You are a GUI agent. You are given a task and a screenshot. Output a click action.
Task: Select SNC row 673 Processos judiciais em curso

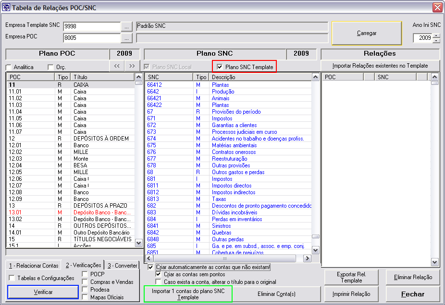[x=228, y=132]
